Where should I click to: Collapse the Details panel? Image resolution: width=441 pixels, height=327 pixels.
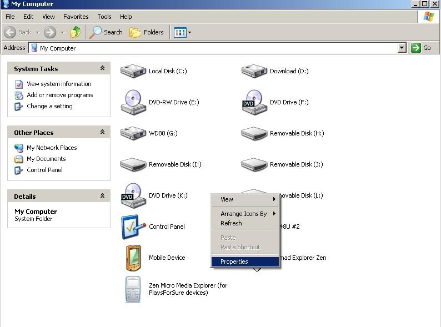click(102, 195)
